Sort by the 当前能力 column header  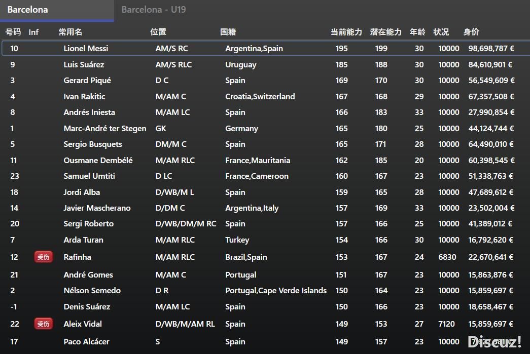[346, 32]
